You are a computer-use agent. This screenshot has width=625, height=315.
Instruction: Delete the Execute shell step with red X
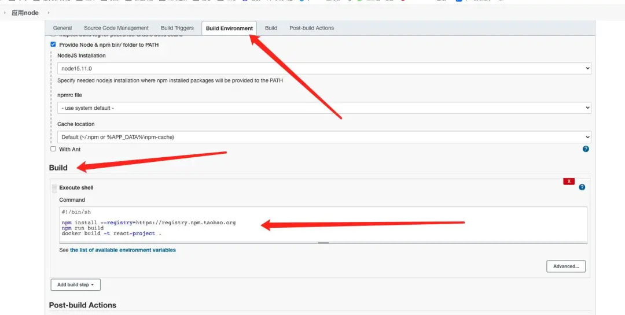569,181
